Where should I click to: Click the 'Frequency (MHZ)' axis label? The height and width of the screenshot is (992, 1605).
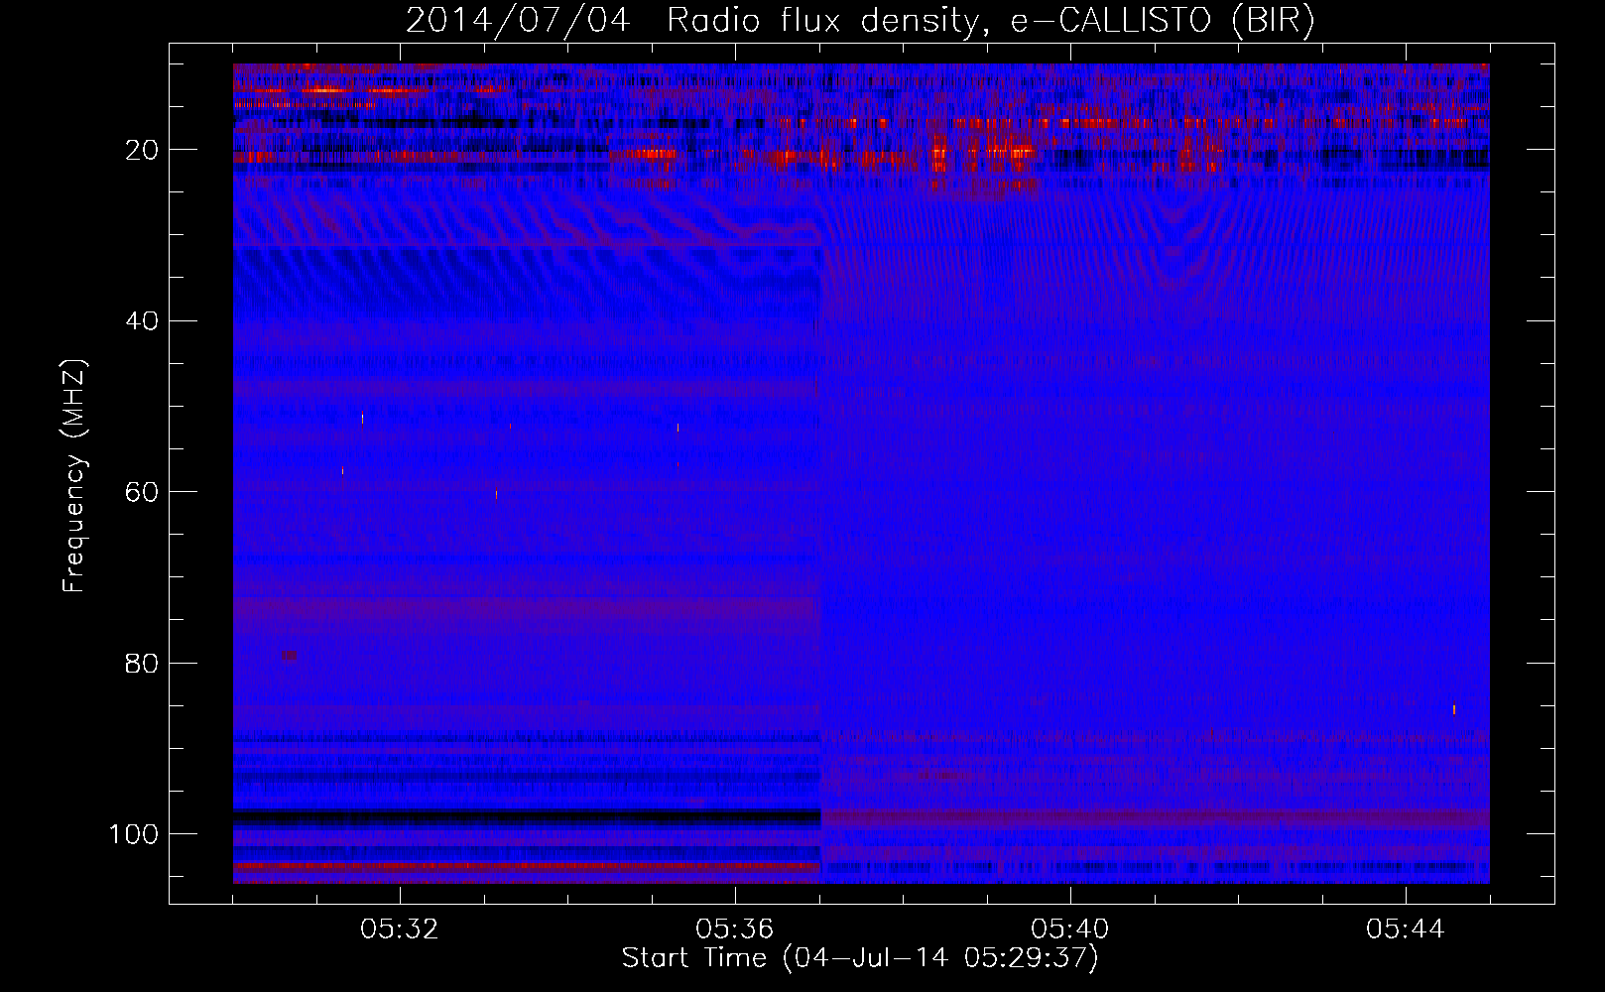[x=74, y=476]
